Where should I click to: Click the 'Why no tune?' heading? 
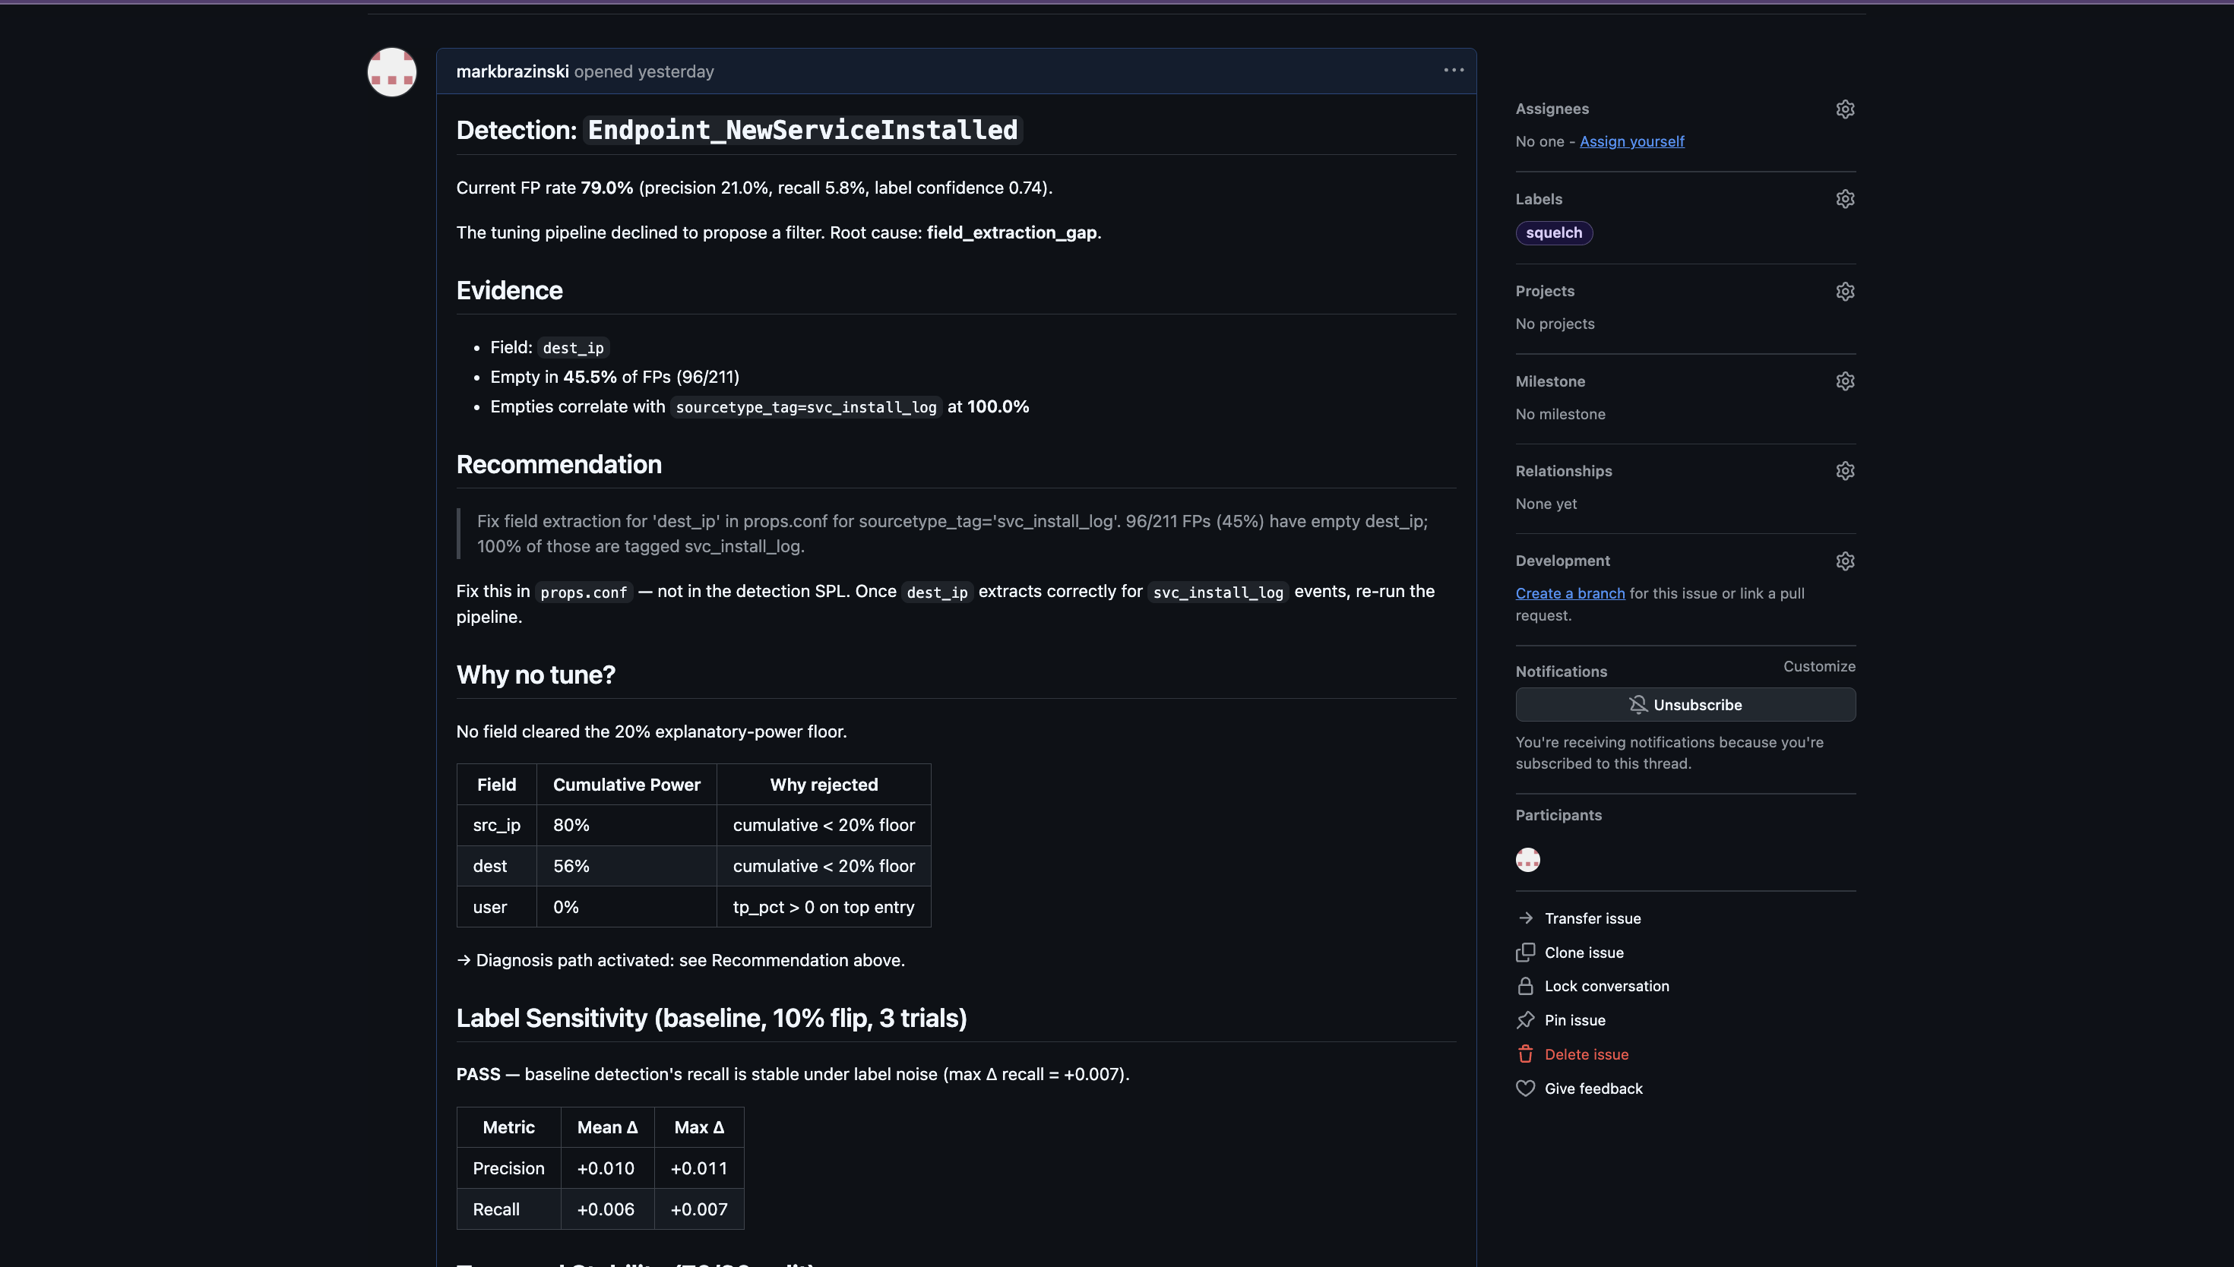(535, 675)
